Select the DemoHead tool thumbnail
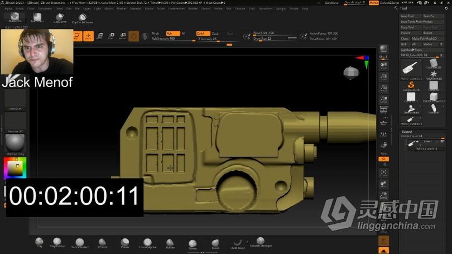 (x=411, y=109)
